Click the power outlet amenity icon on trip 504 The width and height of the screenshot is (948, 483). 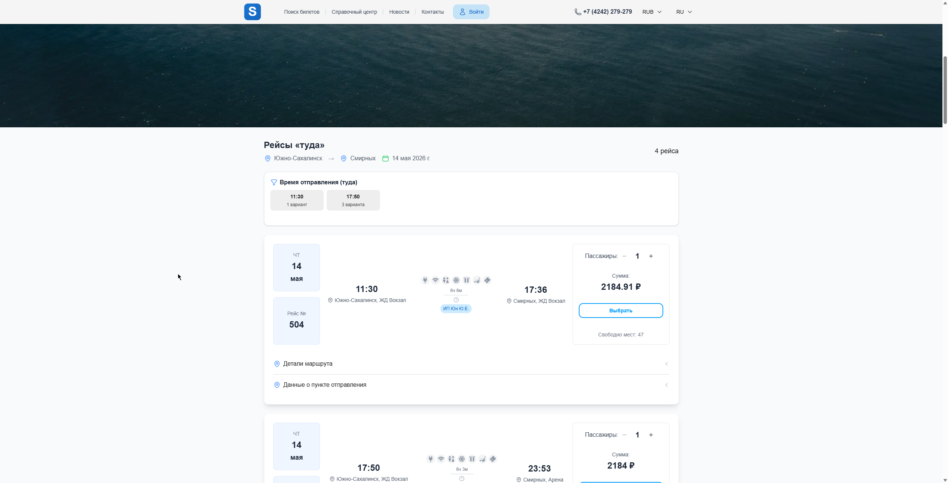pos(425,280)
